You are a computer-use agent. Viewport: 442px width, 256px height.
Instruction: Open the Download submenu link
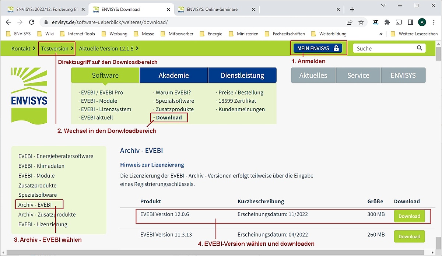pos(169,118)
